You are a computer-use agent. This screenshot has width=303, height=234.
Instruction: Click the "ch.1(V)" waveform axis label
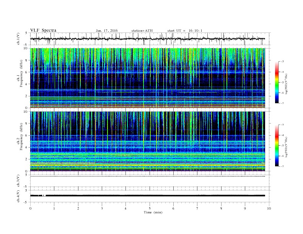(18, 39)
